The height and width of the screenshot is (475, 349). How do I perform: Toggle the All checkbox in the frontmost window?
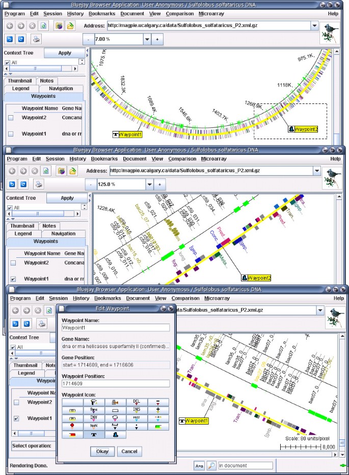pos(13,347)
